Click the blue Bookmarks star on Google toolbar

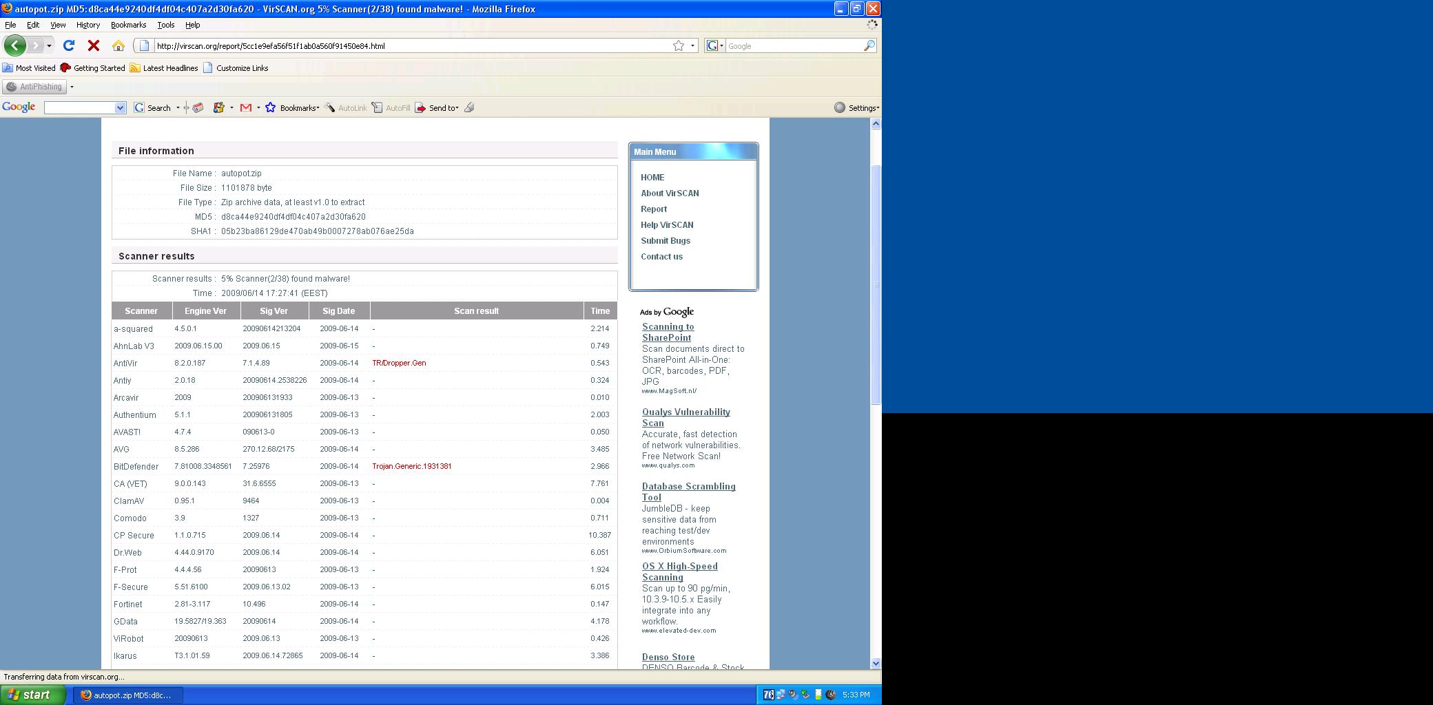point(271,107)
